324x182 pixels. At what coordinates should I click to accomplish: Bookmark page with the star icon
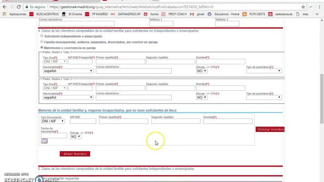[x=303, y=7]
